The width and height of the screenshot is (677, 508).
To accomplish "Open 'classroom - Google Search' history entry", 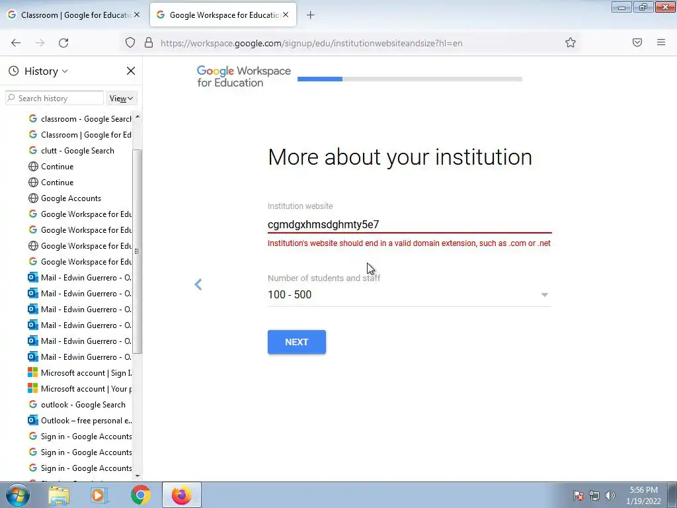I will click(80, 119).
